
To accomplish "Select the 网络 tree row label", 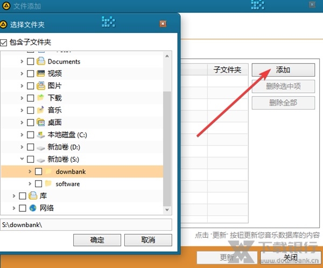I will coord(47,208).
